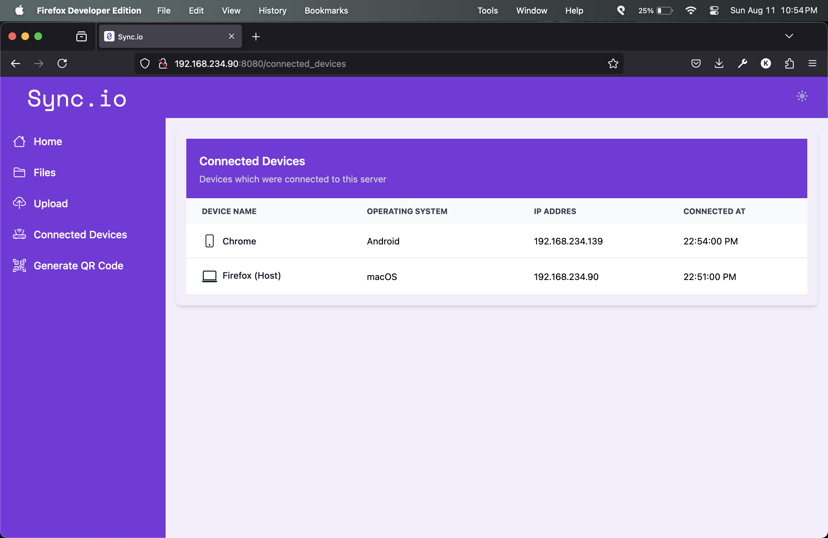Click the 22:54:00 PM connected time
This screenshot has height=538, width=828.
coord(710,241)
